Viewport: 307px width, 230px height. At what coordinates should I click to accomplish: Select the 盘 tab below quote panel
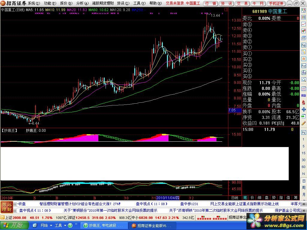tap(267, 198)
